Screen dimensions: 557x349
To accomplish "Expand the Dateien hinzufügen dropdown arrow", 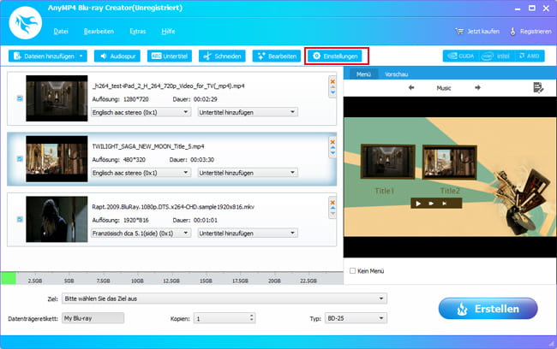I will click(81, 56).
